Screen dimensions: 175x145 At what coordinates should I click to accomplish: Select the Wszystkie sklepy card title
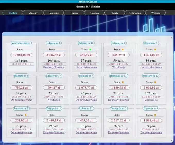tap(21, 43)
